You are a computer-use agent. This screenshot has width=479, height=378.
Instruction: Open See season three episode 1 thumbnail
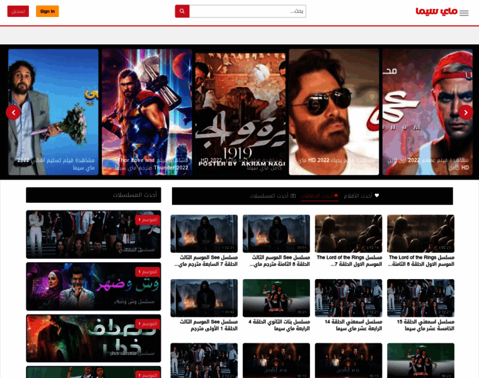[x=204, y=298]
